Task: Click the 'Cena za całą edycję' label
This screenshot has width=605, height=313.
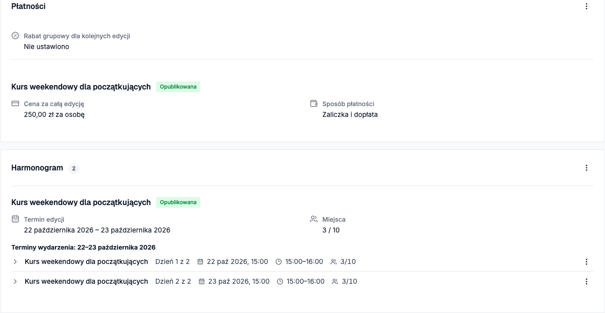Action: point(54,103)
